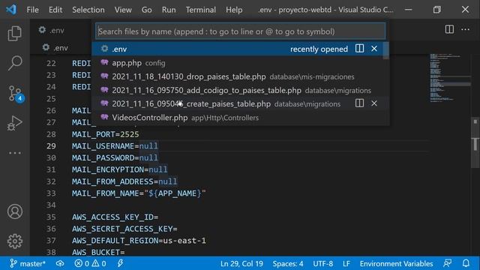Open the View menu
The width and height of the screenshot is (480, 270).
(123, 10)
